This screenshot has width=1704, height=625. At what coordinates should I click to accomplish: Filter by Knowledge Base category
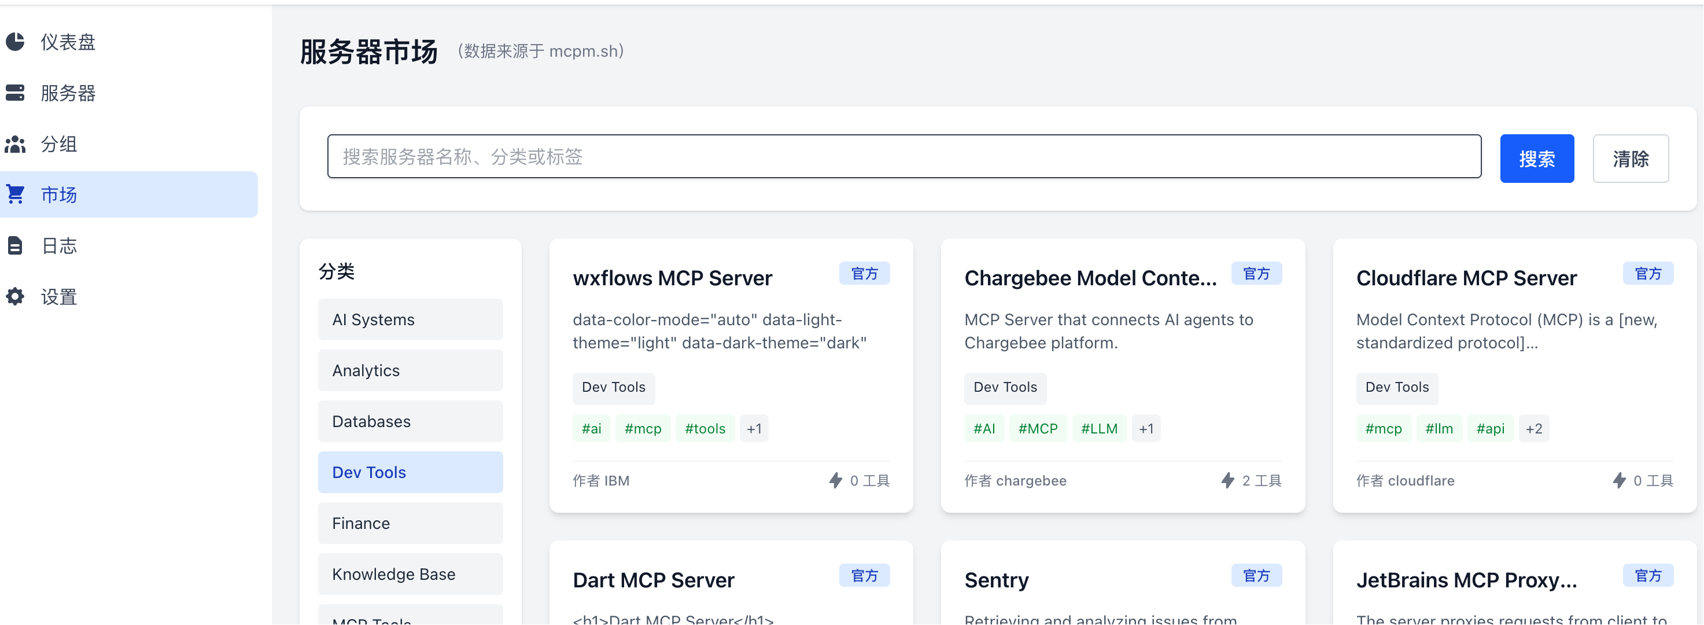coord(410,575)
